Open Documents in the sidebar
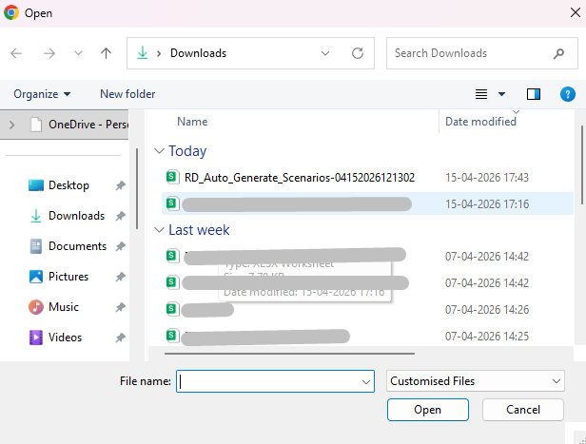This screenshot has width=586, height=444. (x=77, y=246)
